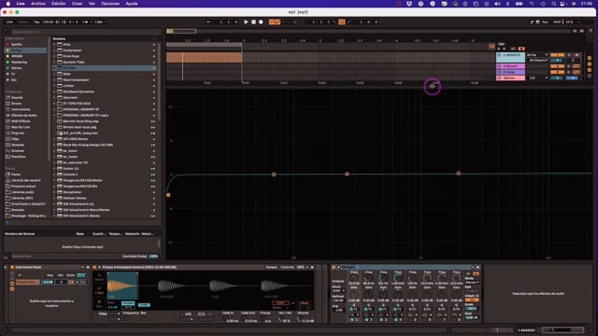Open the Ayuda menu
This screenshot has height=336, width=598.
pos(132,4)
